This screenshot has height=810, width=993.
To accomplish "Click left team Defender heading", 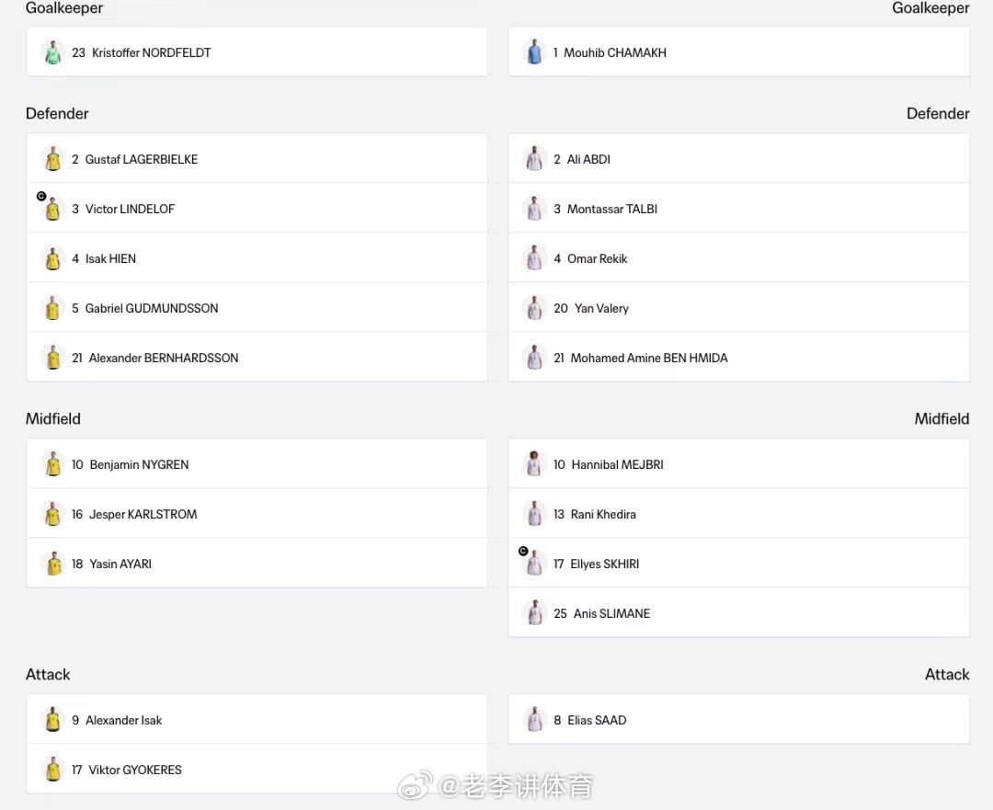I will [57, 113].
